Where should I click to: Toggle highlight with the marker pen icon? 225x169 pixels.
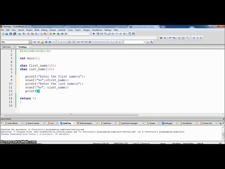pyautogui.click(x=42, y=42)
